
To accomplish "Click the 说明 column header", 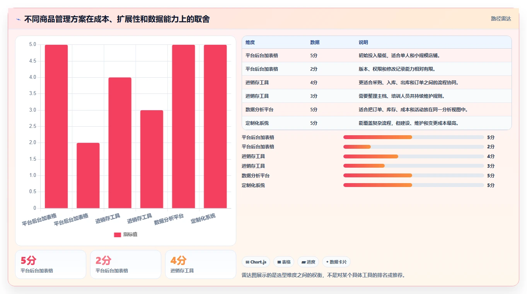I will pos(363,42).
